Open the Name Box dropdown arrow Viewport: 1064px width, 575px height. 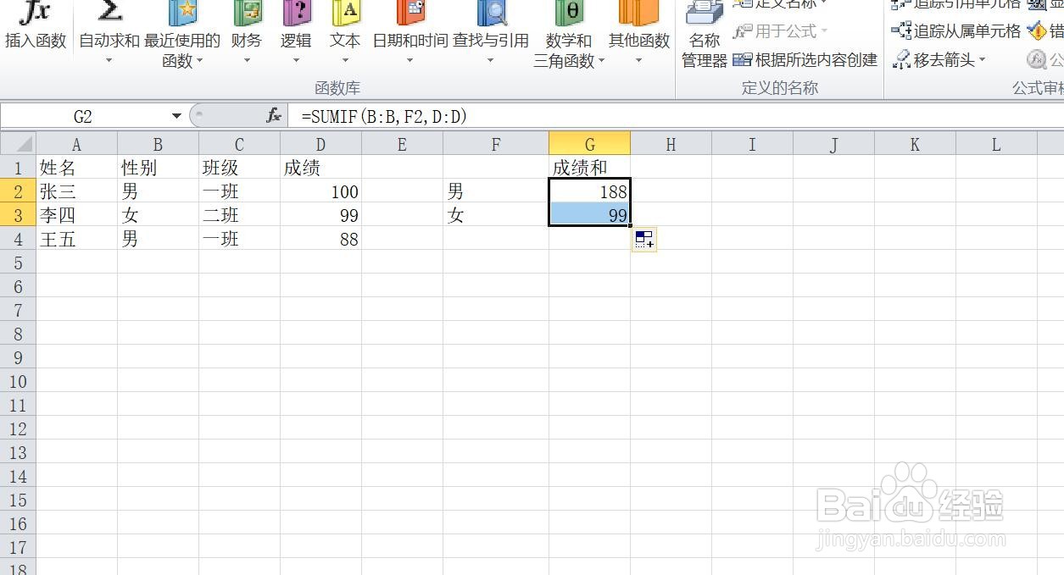click(176, 116)
